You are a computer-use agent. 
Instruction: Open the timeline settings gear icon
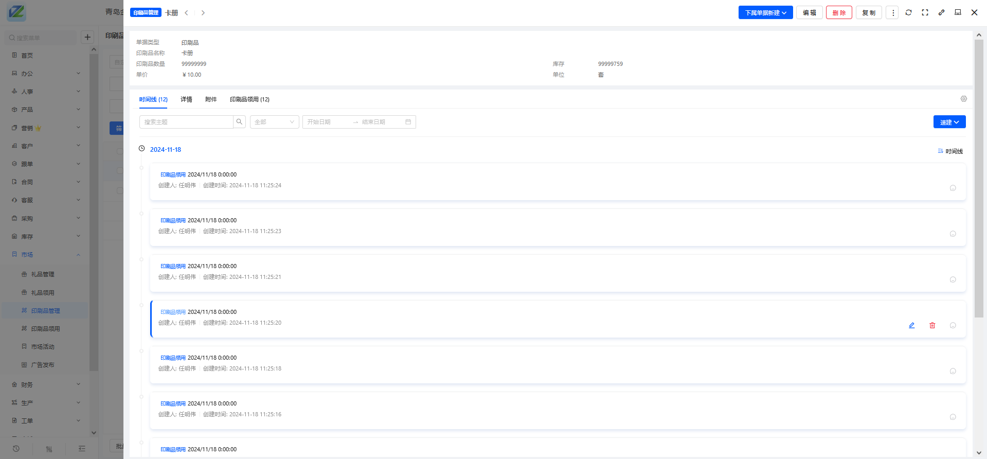click(963, 99)
